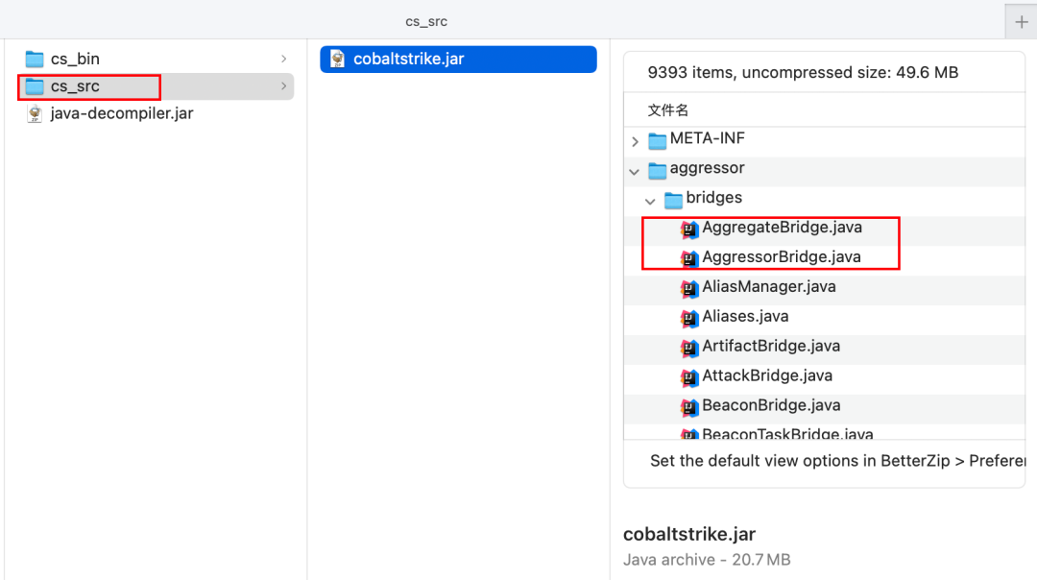
Task: Collapse the bridges folder
Action: coord(650,201)
